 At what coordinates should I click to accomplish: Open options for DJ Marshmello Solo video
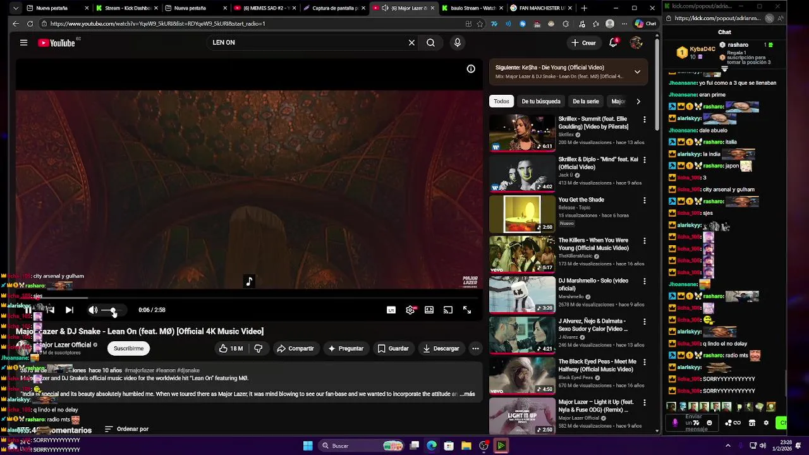(645, 281)
